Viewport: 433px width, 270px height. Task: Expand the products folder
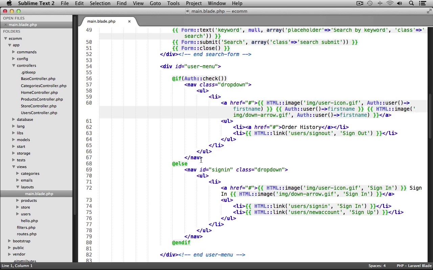pos(18,200)
